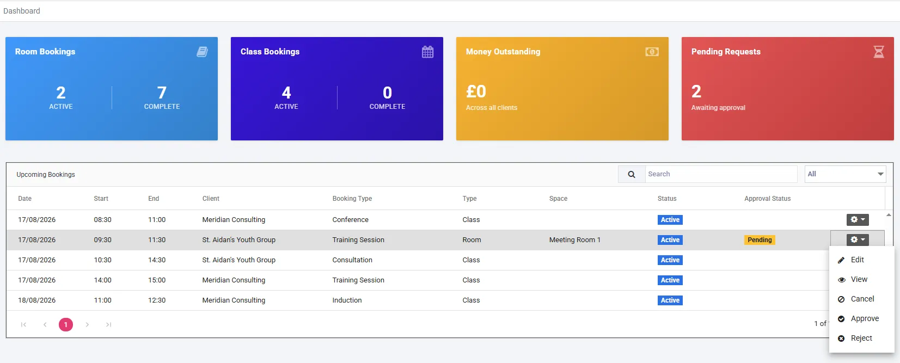This screenshot has height=363, width=900.
Task: Click Meridian Consulting in 14:00 row
Action: pyautogui.click(x=234, y=280)
